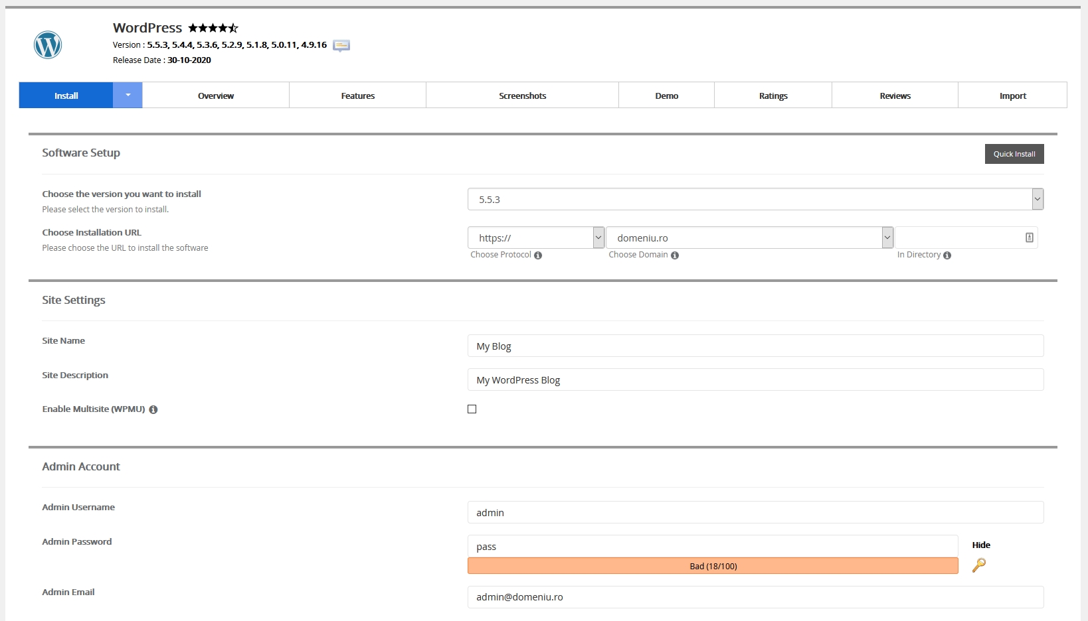Enable the Multisite (WPMU) checkbox

click(472, 409)
